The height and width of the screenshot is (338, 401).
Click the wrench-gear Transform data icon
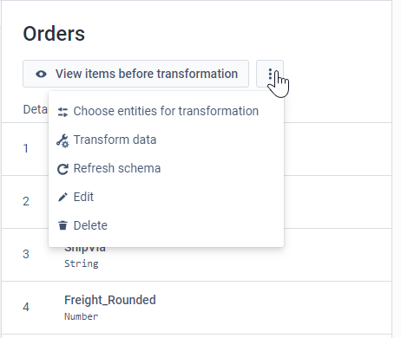pos(62,140)
